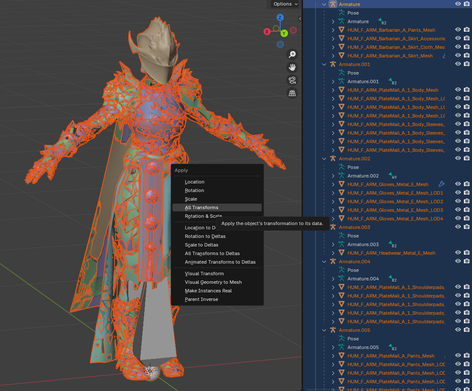Switch perspective/orthographic with the grid icon
The image size is (472, 391).
(x=292, y=93)
